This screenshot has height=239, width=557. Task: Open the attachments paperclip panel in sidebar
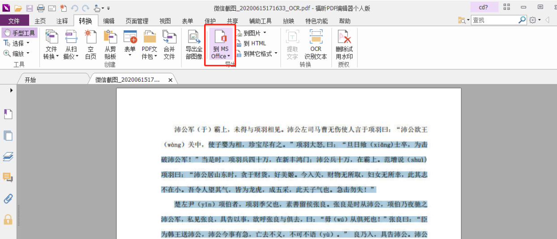[x=8, y=198]
